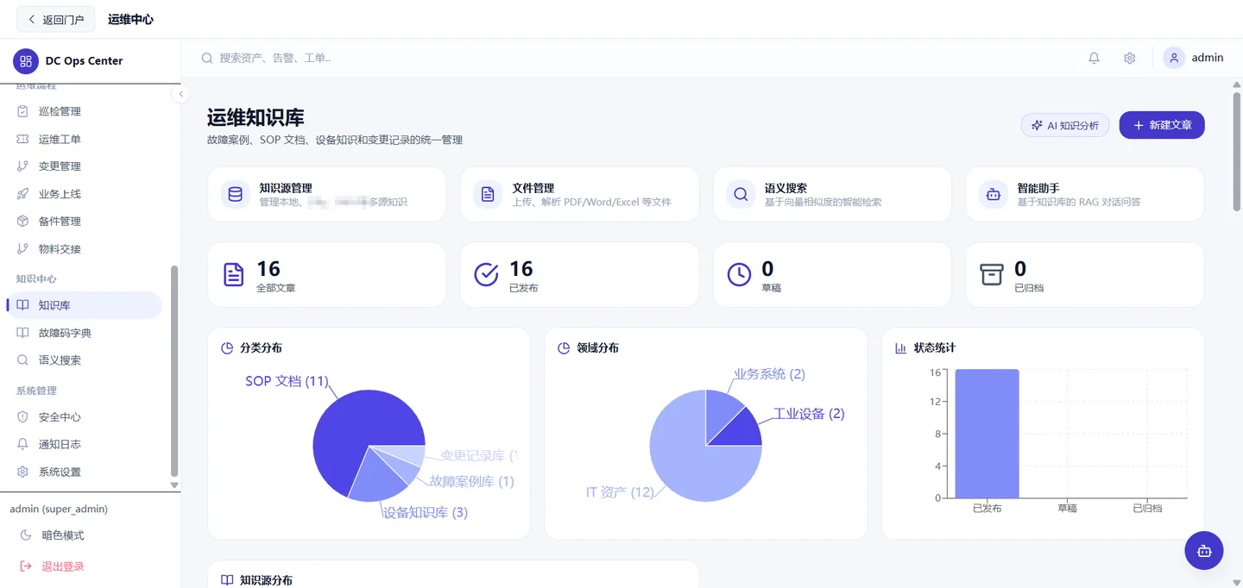1243x588 pixels.
Task: Click 退出登录 to log out
Action: (90, 566)
